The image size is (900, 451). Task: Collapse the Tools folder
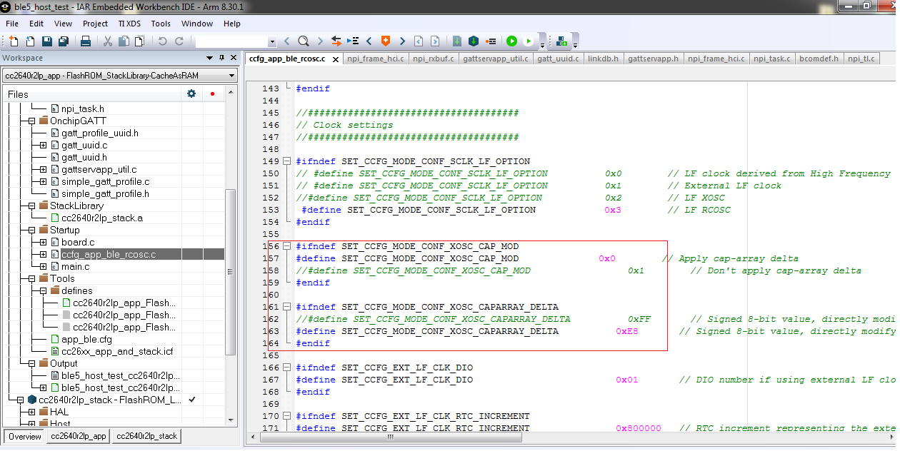coord(32,278)
